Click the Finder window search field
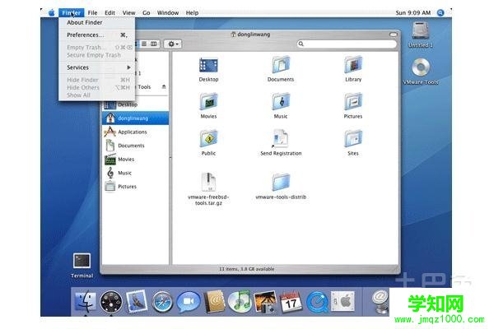 click(347, 44)
